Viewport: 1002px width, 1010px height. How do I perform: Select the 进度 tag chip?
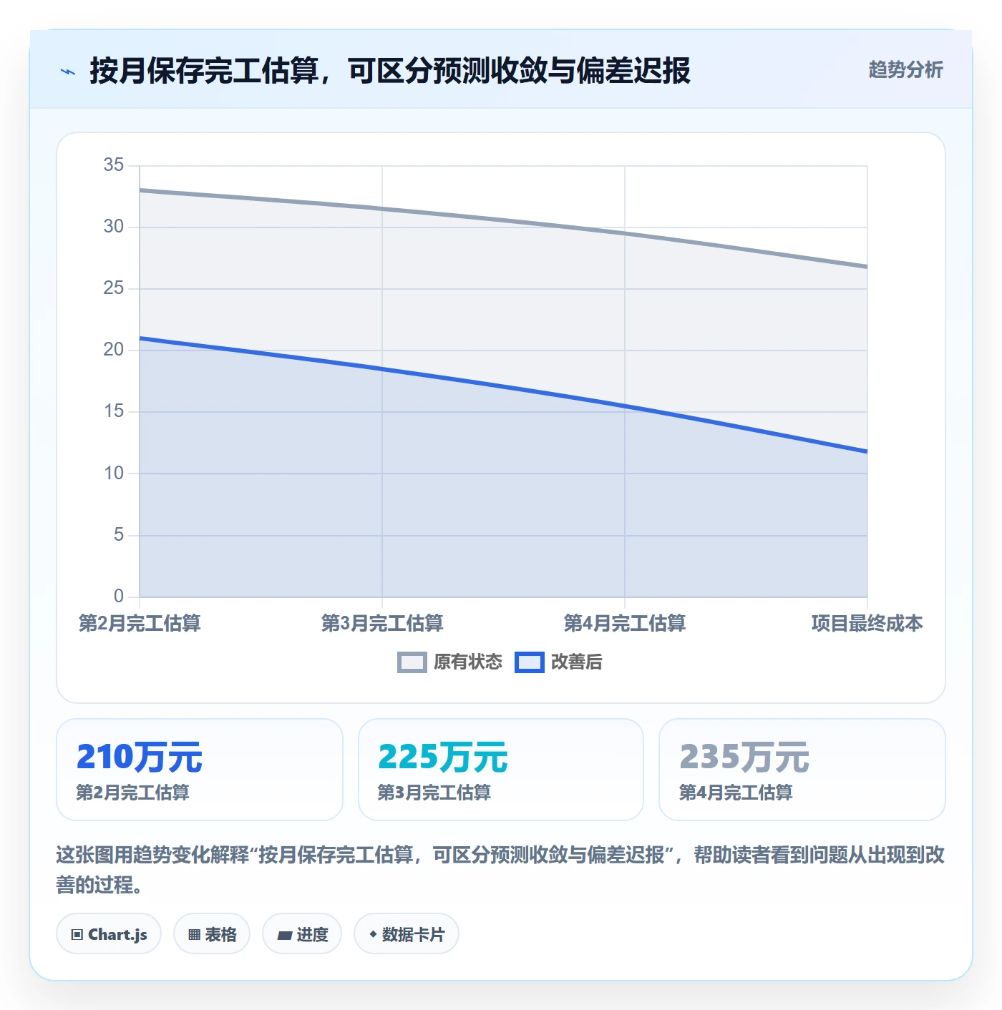click(302, 934)
